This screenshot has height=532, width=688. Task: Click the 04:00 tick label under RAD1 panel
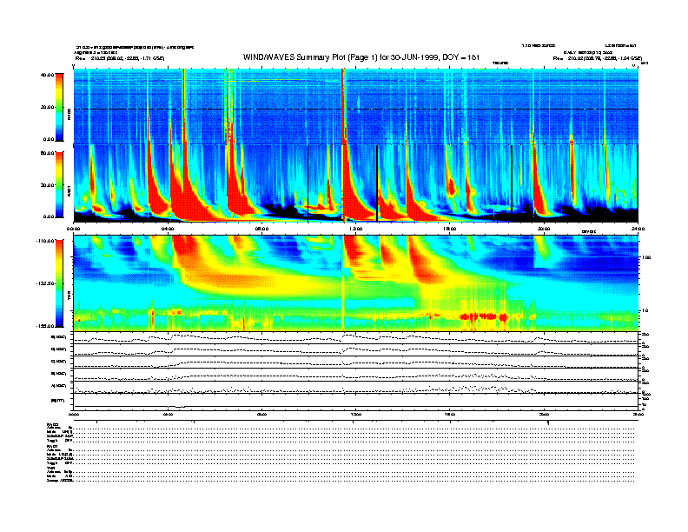[x=168, y=229]
